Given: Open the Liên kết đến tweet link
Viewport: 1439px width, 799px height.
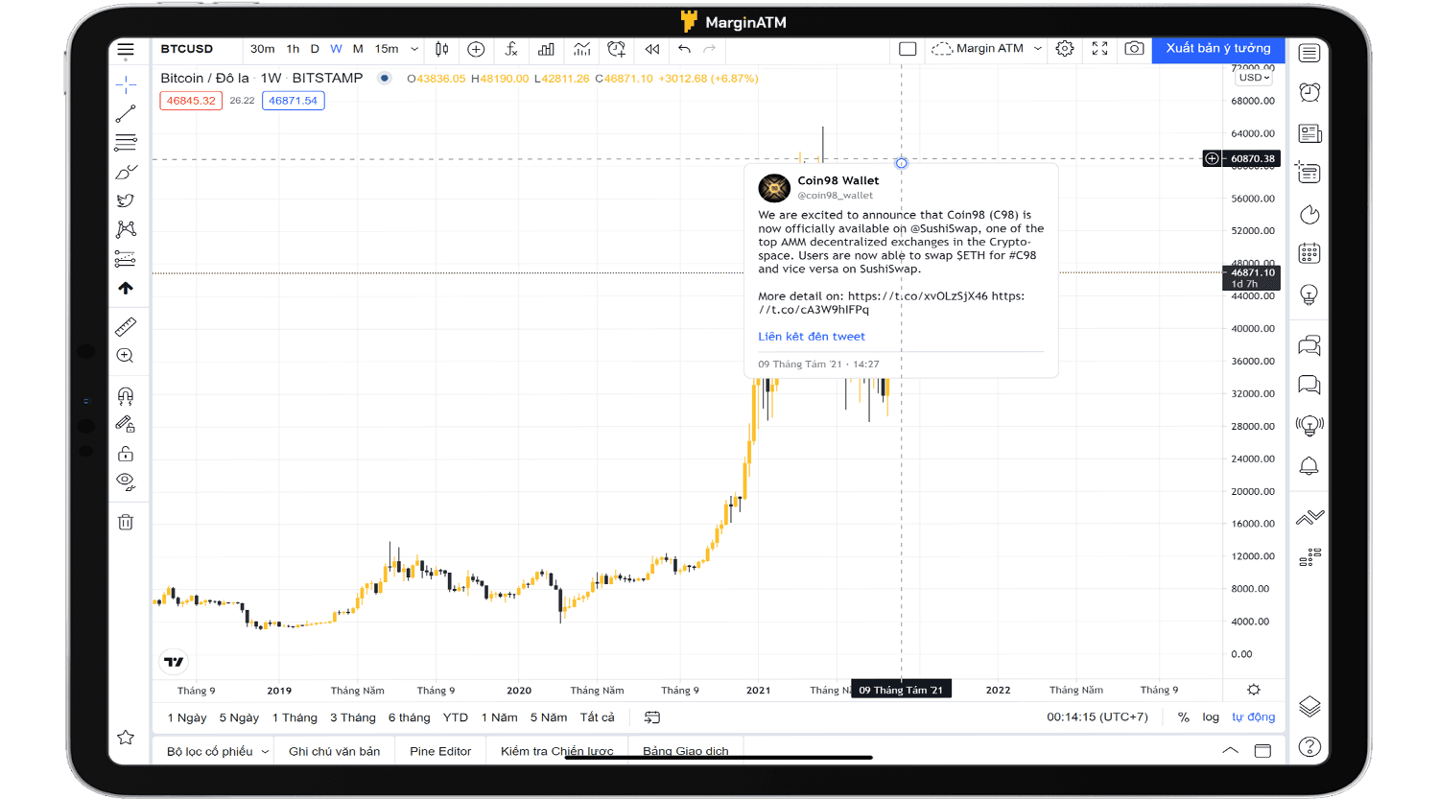Looking at the screenshot, I should (812, 337).
